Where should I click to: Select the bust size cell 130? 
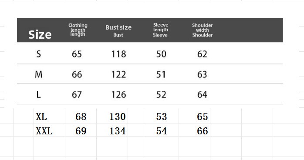pos(112,116)
